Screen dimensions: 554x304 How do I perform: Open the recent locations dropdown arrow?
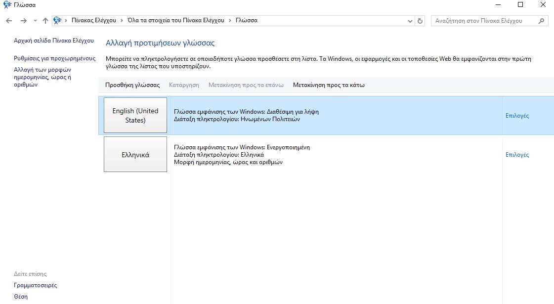(35, 21)
